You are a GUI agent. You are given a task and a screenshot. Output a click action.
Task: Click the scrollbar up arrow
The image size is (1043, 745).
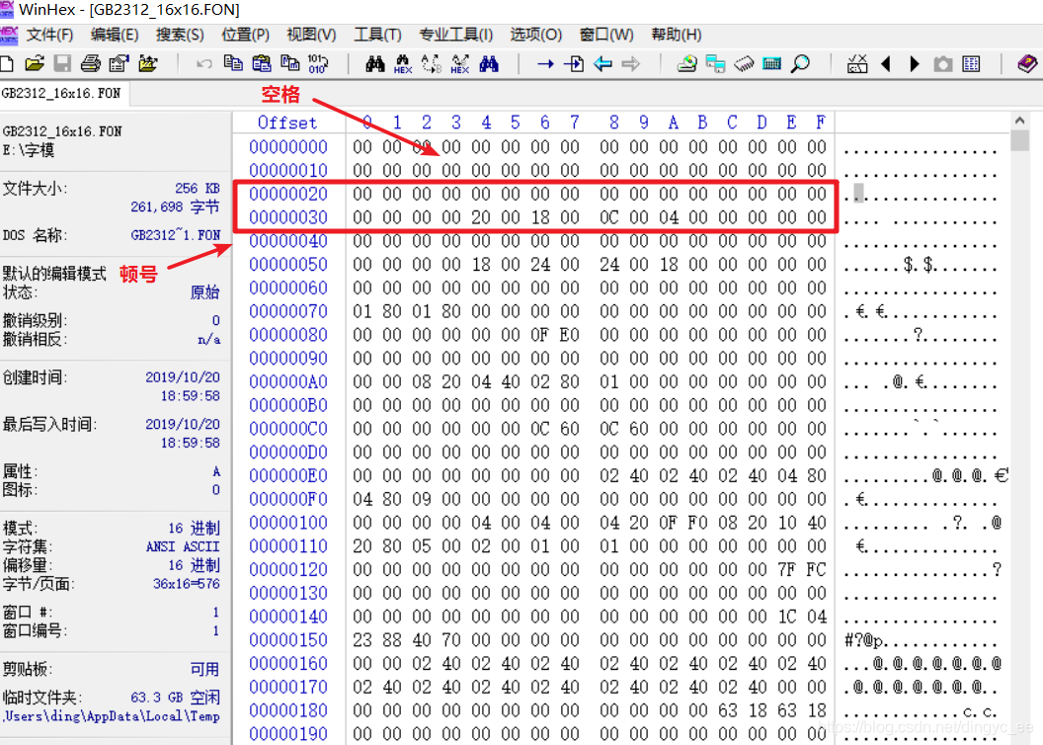(x=1019, y=122)
